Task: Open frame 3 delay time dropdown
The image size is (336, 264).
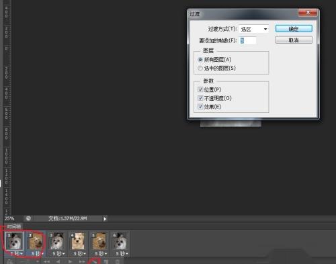Action: [58, 254]
